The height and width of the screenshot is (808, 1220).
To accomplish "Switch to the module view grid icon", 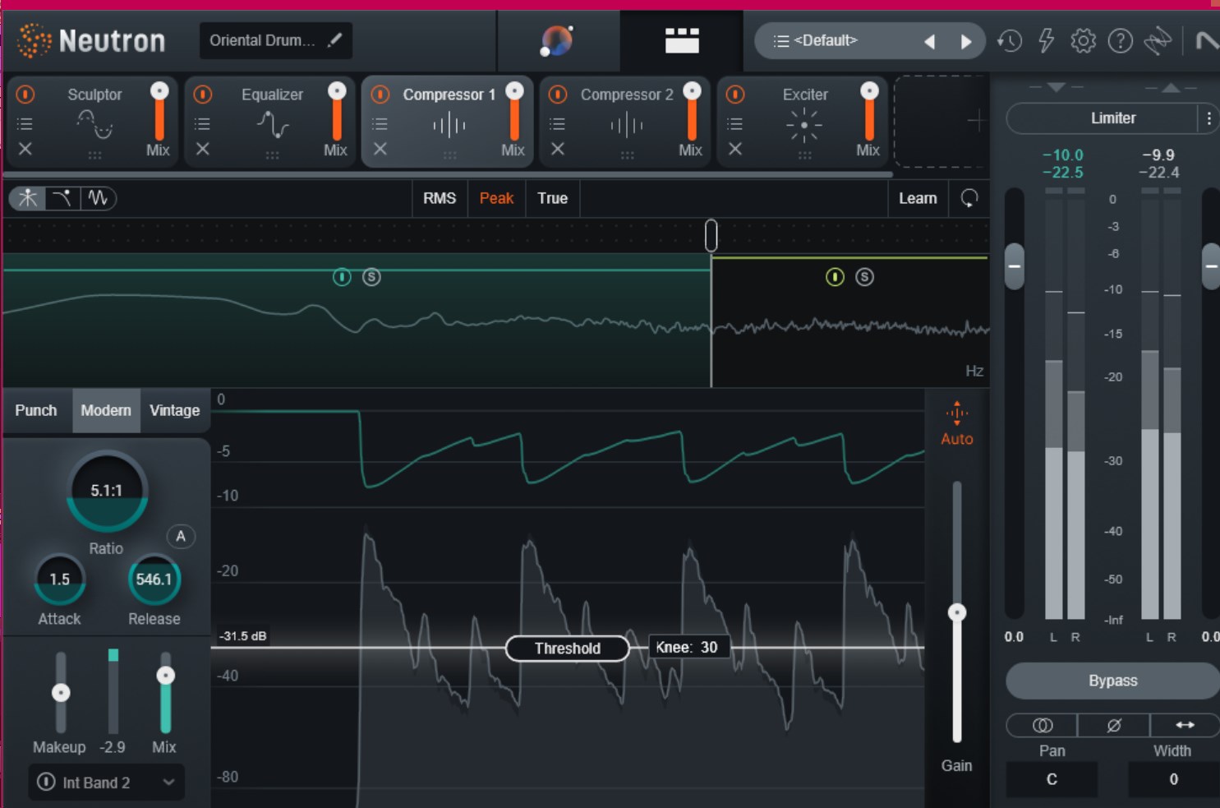I will pyautogui.click(x=682, y=40).
